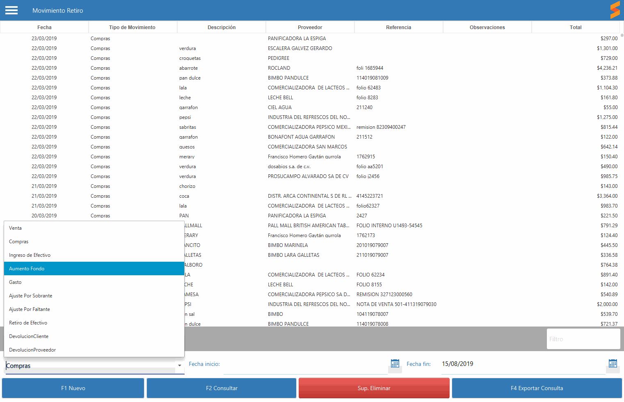
Task: Click the F2 Consultar button
Action: 222,388
